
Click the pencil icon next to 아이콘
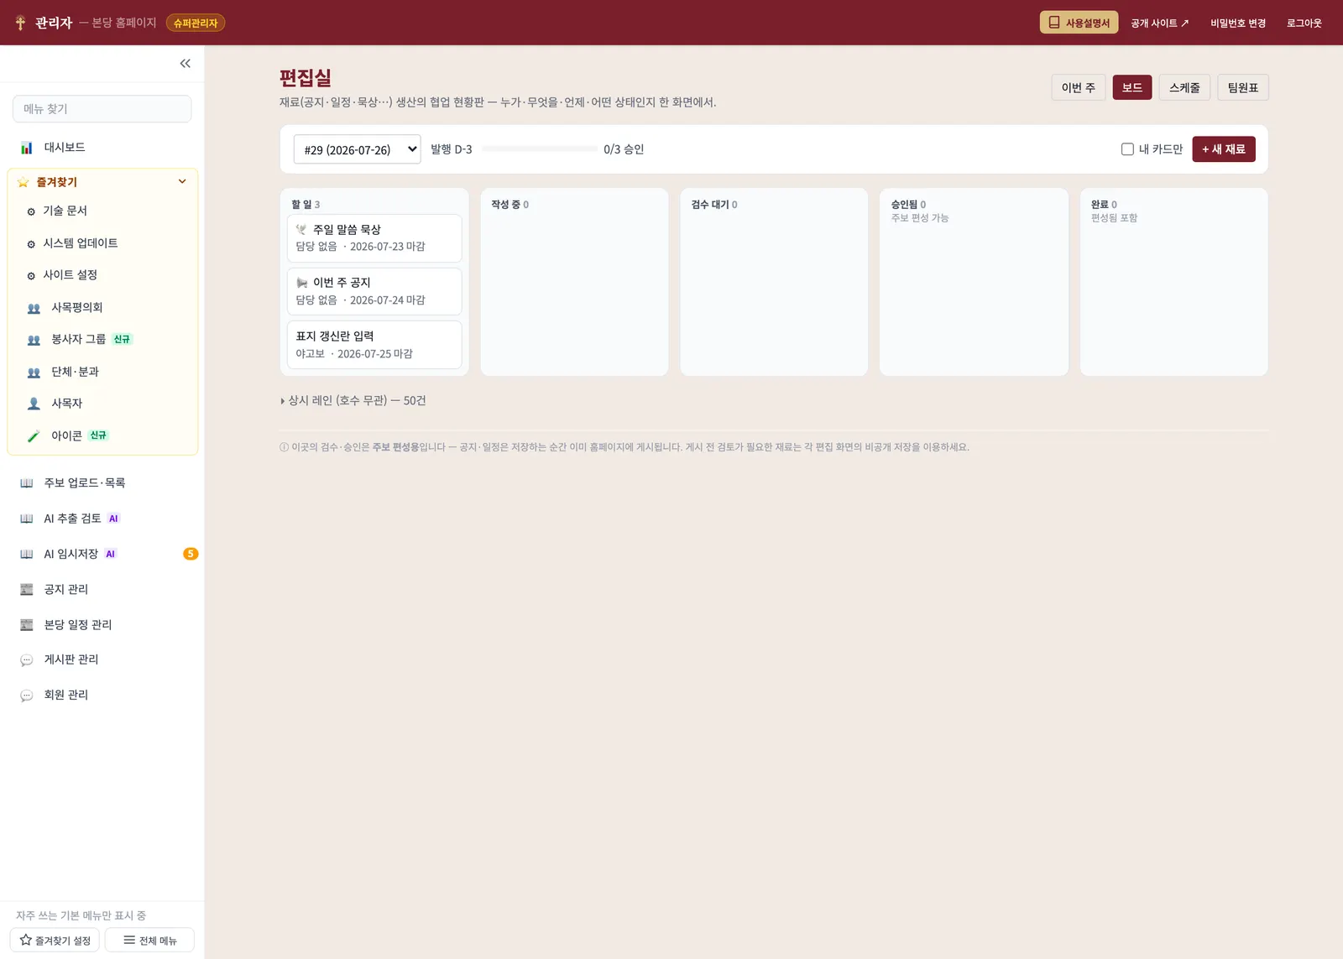[x=34, y=436]
